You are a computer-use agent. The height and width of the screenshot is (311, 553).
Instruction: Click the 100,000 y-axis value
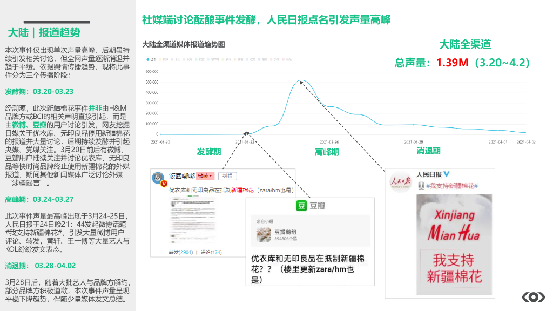(x=152, y=124)
